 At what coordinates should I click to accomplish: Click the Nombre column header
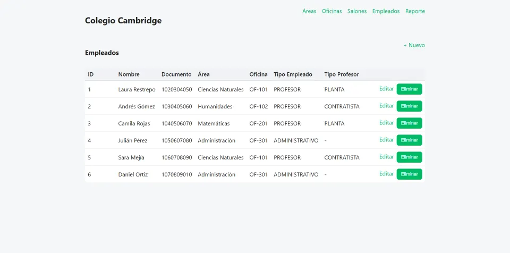click(x=129, y=74)
